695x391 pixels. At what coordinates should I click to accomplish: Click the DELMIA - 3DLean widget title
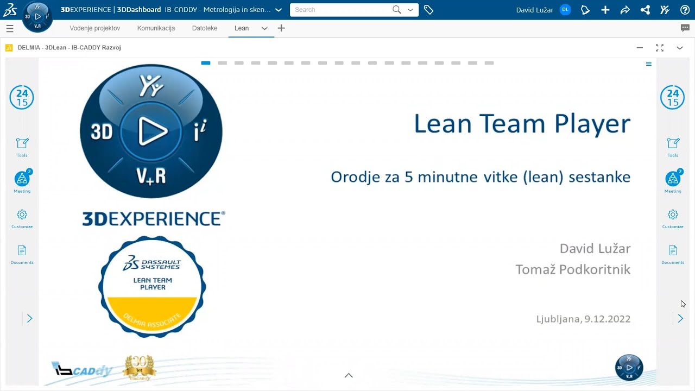click(69, 48)
